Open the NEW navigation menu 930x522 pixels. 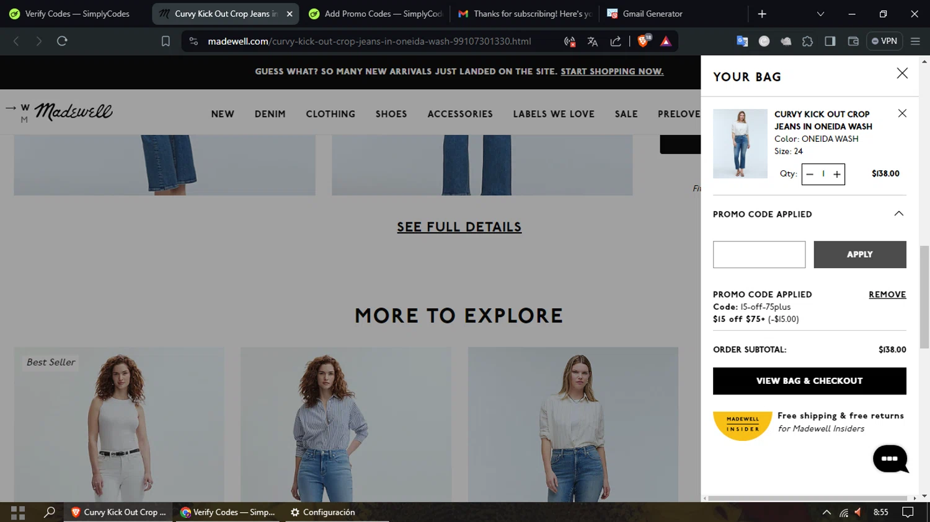[223, 114]
